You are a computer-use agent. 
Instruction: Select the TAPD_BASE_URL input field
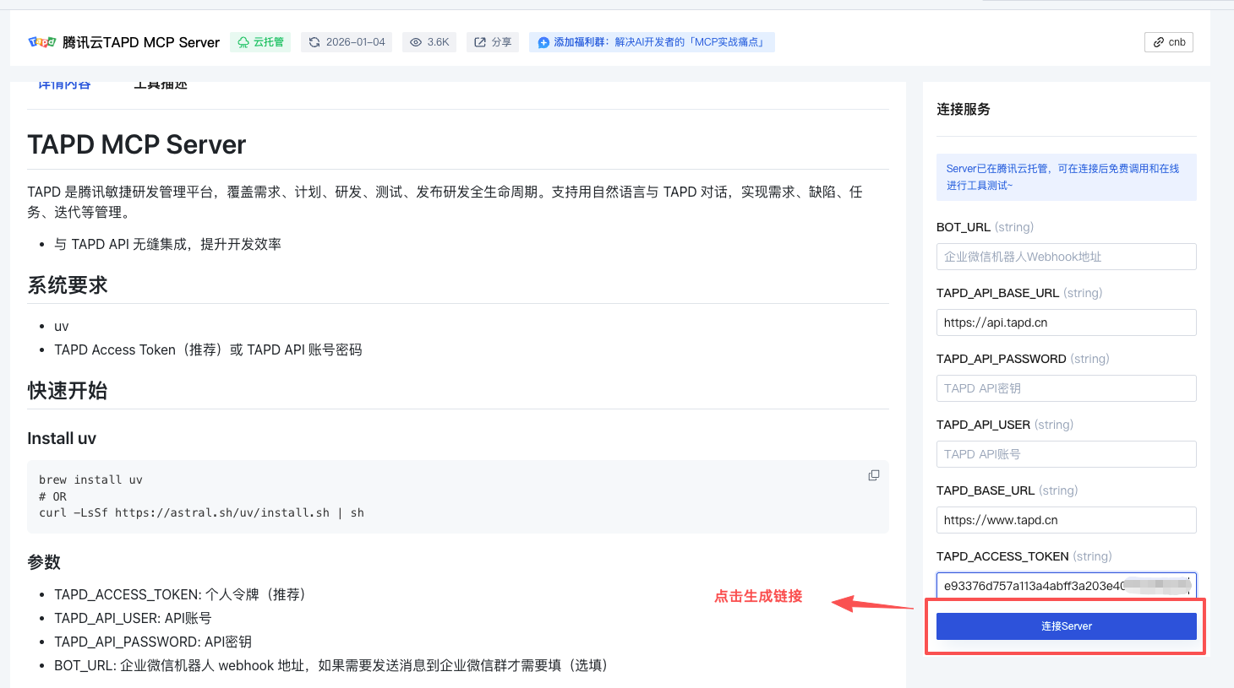[x=1066, y=520]
